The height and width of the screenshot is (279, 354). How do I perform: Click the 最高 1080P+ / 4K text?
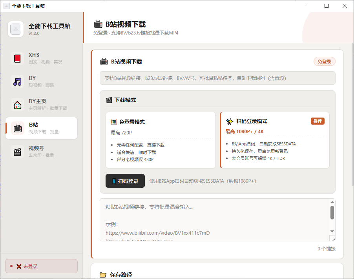(x=245, y=132)
